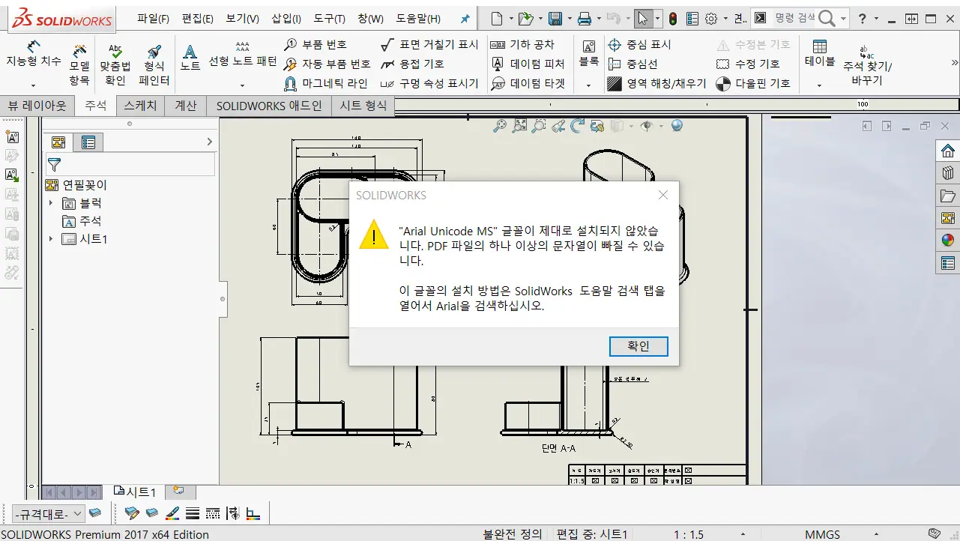Click the 자동 부품 번호 tool
960x541 pixels.
click(327, 64)
